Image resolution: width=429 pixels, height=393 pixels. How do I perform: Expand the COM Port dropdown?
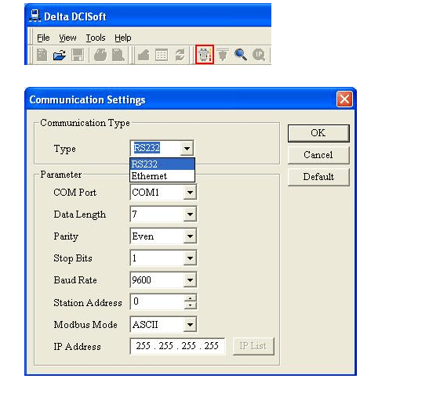pyautogui.click(x=190, y=193)
